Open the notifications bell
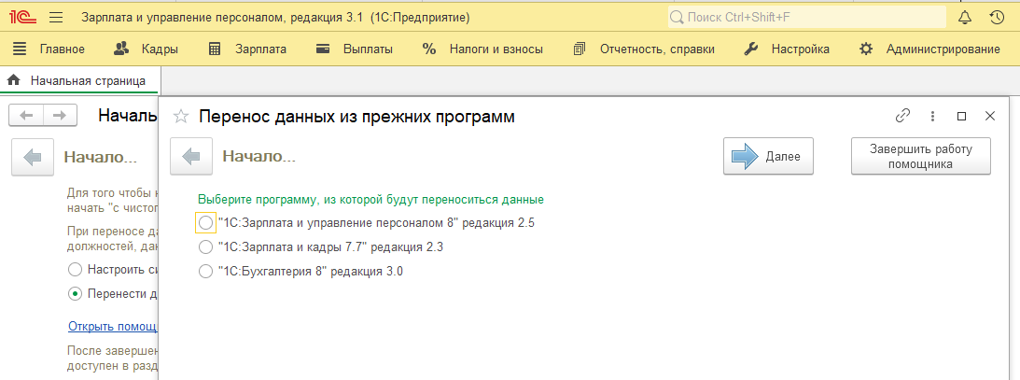 (966, 18)
